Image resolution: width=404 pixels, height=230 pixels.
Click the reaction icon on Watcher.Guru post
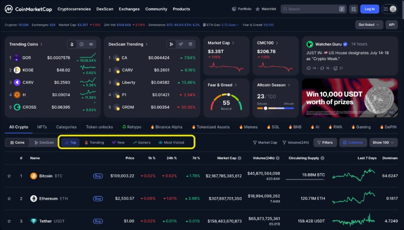[x=335, y=68]
